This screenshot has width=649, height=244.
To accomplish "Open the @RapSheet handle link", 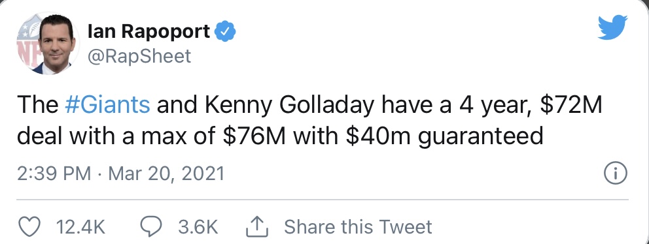I will coord(139,55).
